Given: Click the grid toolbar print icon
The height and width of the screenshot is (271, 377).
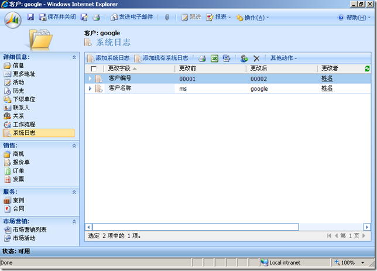Looking at the screenshot, I should click(202, 58).
